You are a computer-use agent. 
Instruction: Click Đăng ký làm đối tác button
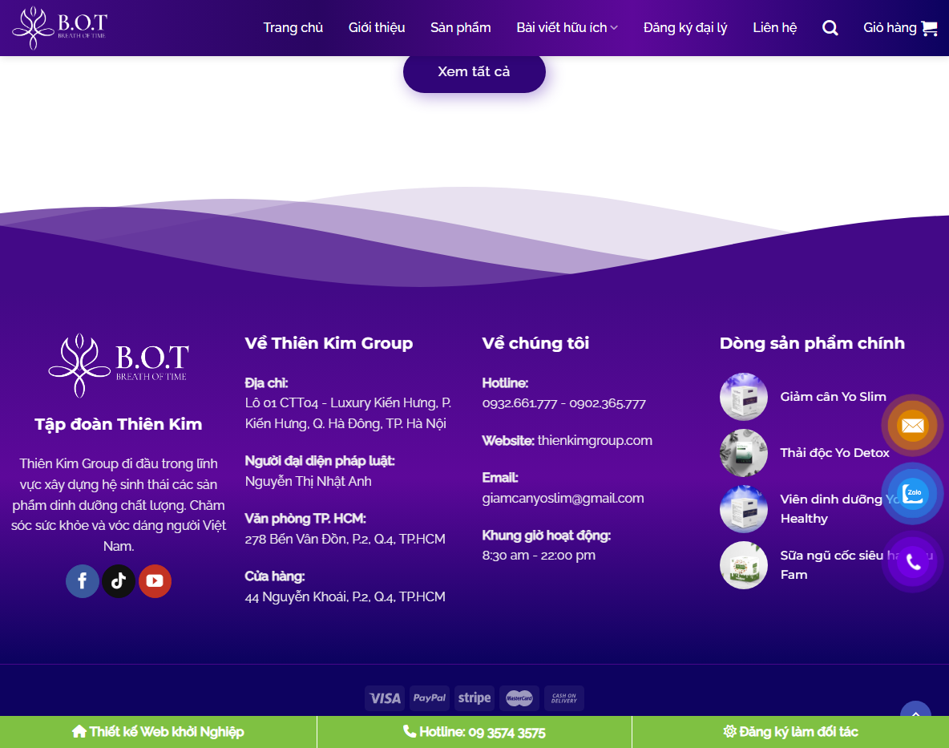pyautogui.click(x=790, y=732)
